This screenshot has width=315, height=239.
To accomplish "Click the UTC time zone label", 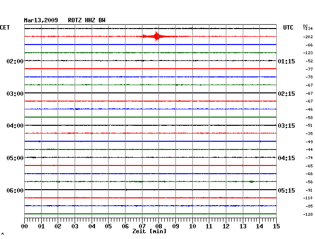I will (288, 28).
